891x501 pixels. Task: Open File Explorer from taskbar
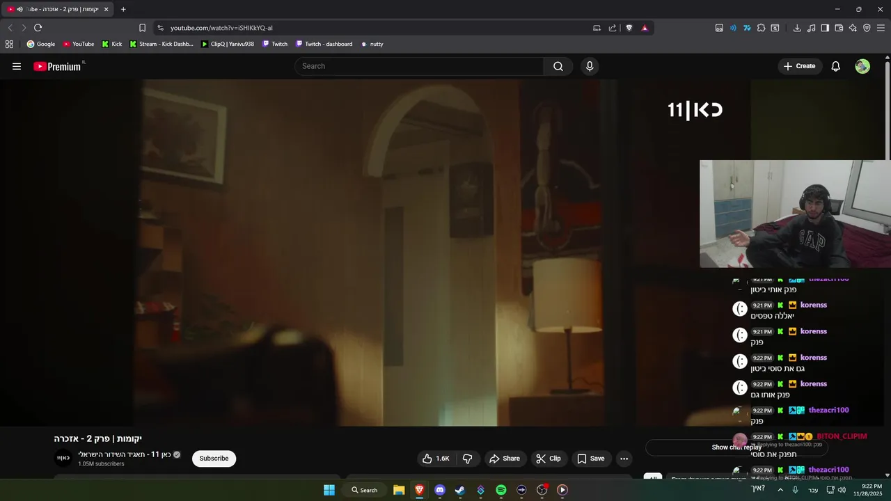point(399,490)
